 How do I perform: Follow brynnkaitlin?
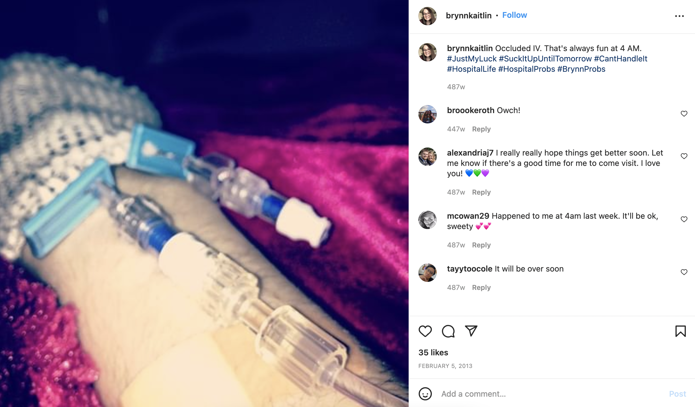515,15
